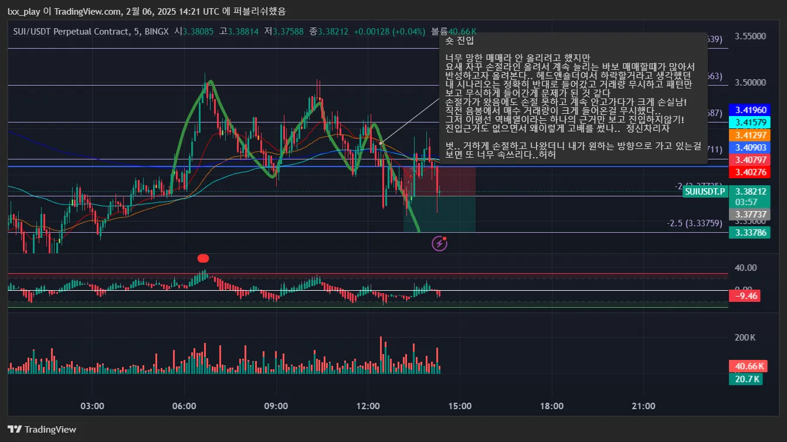Click the 3.40797 price label
The height and width of the screenshot is (442, 787).
point(751,159)
